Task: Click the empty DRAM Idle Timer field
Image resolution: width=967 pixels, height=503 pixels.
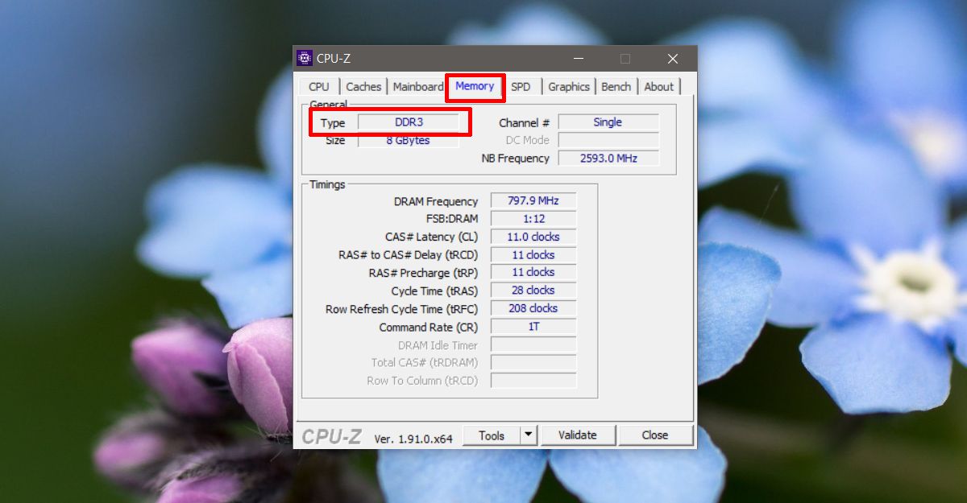Action: [x=533, y=344]
